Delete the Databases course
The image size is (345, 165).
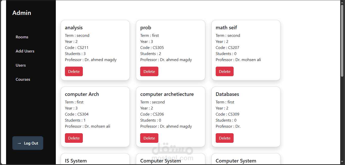pyautogui.click(x=225, y=138)
